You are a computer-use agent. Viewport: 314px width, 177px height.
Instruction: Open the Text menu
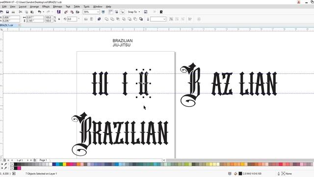(x=68, y=6)
